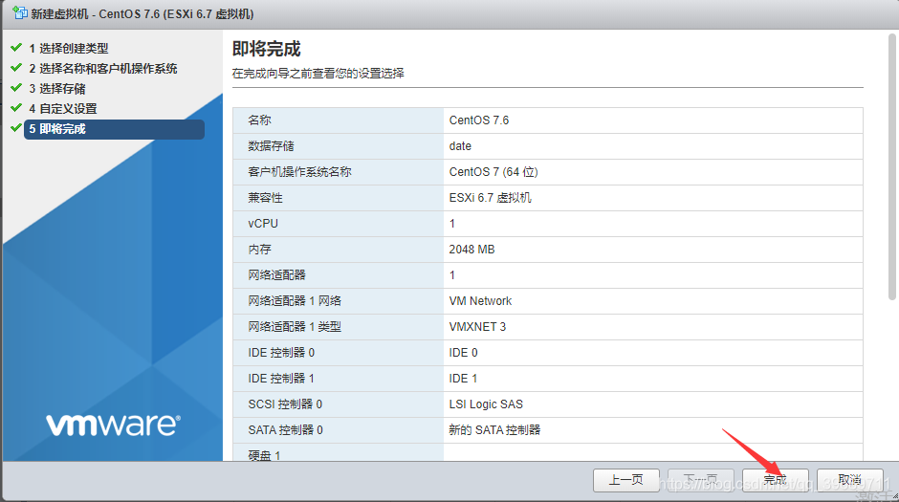Click the green checkmark beside step 2
The height and width of the screenshot is (502, 899).
coord(16,68)
